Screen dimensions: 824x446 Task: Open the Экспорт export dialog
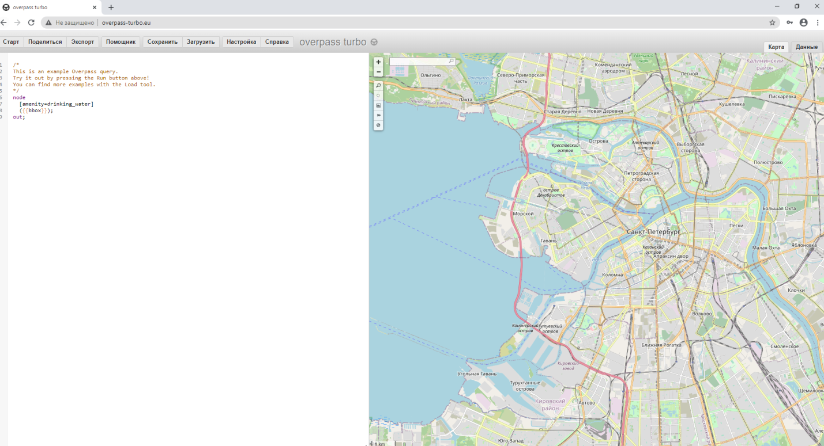[82, 42]
